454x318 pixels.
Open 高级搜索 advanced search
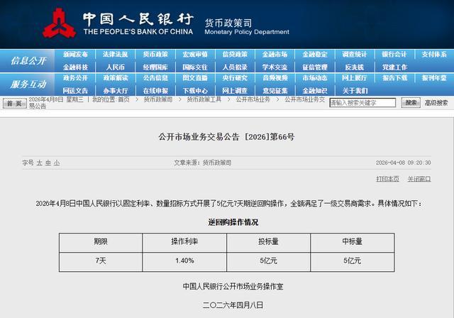[x=436, y=103]
